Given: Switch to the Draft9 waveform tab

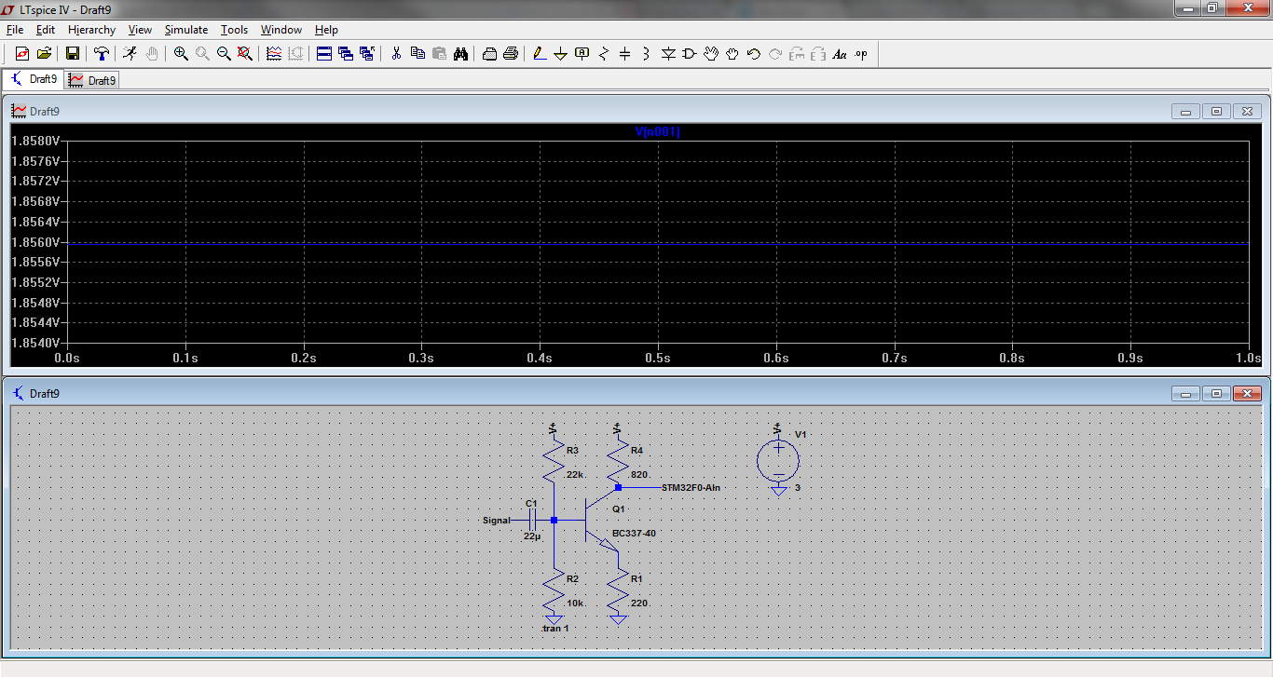Looking at the screenshot, I should (92, 81).
